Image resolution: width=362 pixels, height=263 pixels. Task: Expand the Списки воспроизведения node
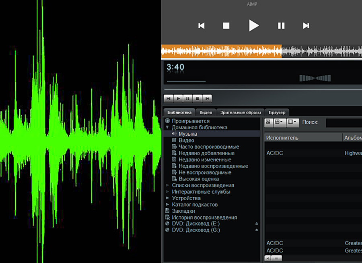coord(168,185)
